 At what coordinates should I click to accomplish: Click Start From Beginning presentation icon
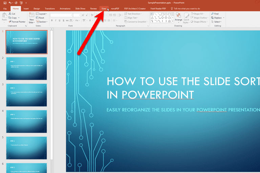pyautogui.click(x=21, y=3)
